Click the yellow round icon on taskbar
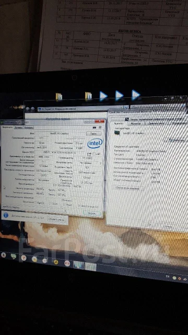Viewport: 188px width, 335px height. tap(34, 260)
